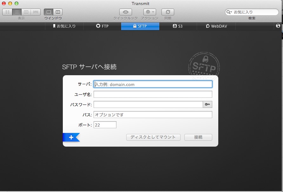Click the 接続 connect button
The height and width of the screenshot is (192, 283).
[198, 137]
